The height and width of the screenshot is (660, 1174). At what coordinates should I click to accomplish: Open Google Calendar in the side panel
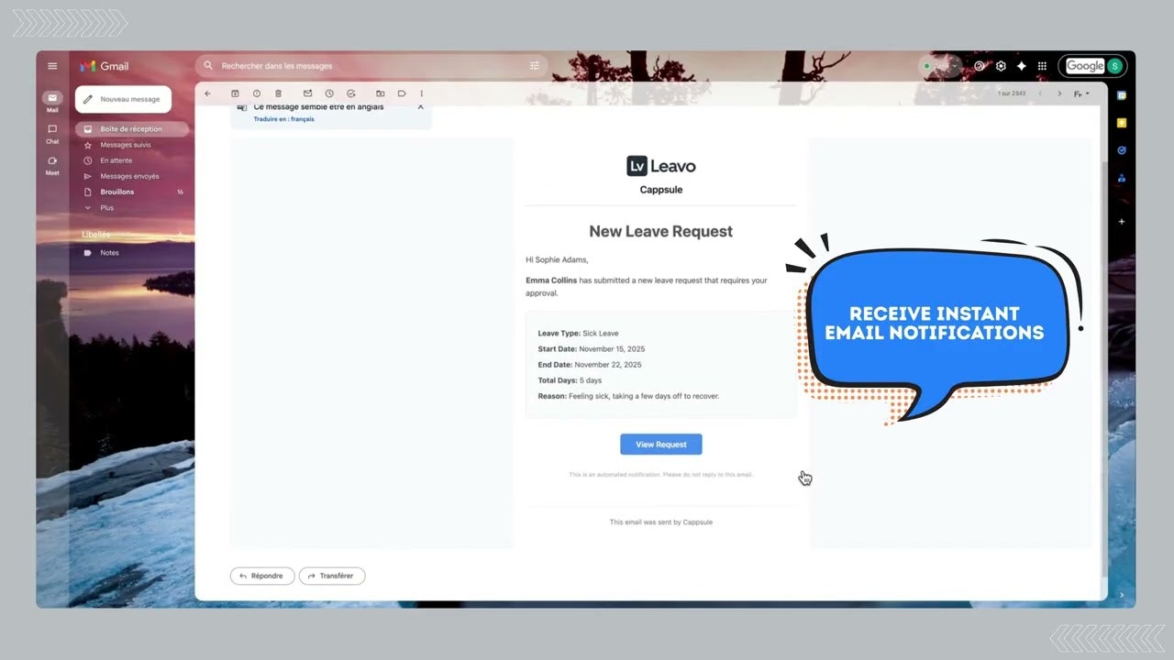[x=1121, y=95]
